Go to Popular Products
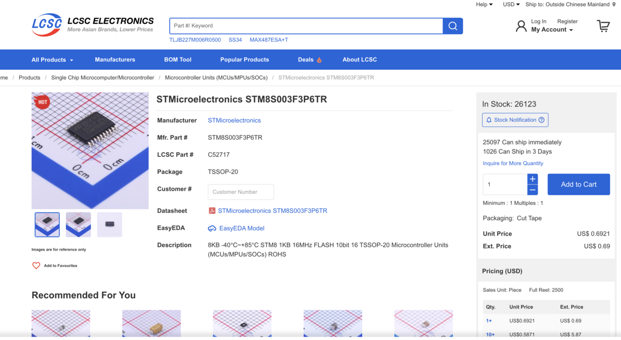 tap(244, 60)
